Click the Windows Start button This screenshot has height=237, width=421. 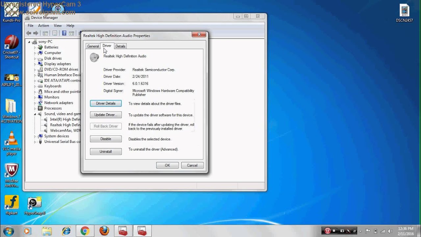click(9, 231)
